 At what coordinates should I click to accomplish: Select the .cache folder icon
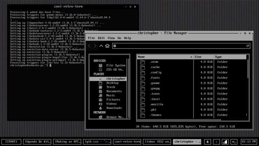click(x=142, y=67)
